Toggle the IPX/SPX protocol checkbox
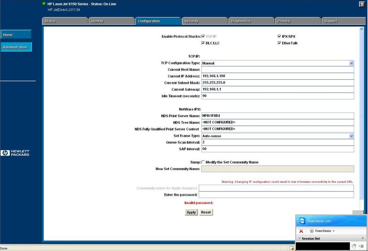Viewport: 368px width, 251px height. click(x=279, y=36)
